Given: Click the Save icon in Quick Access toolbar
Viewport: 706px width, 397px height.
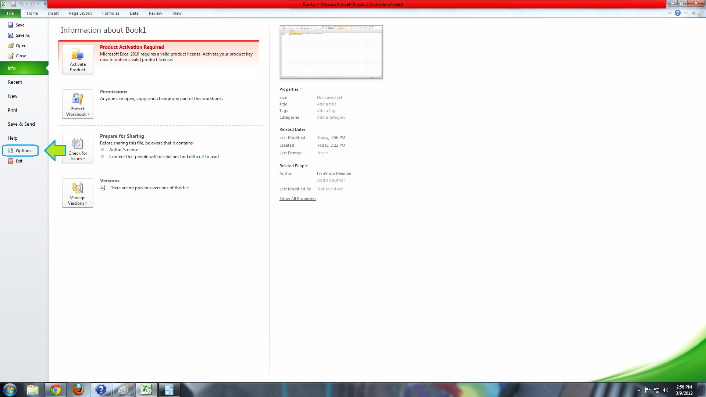Looking at the screenshot, I should (13, 4).
